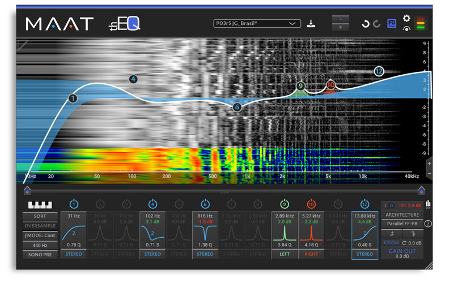The image size is (449, 283).
Task: Select the B comparison slot
Action: click(340, 27)
